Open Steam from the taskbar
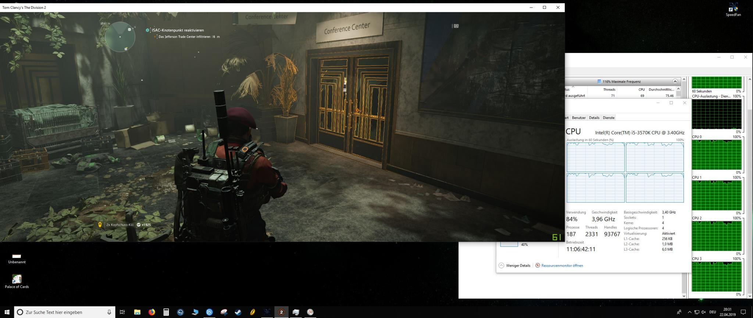The image size is (753, 318). [238, 312]
